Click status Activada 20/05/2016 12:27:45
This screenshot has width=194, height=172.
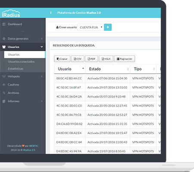coord(107,106)
